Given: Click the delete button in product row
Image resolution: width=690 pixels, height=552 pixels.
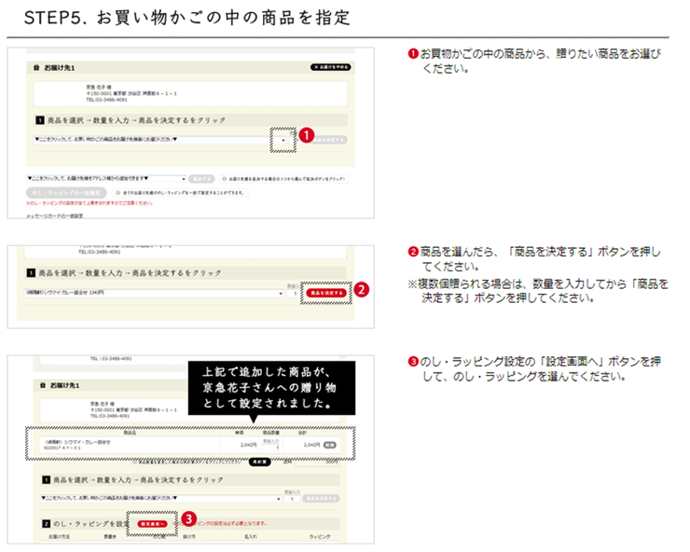Looking at the screenshot, I should coord(330,447).
